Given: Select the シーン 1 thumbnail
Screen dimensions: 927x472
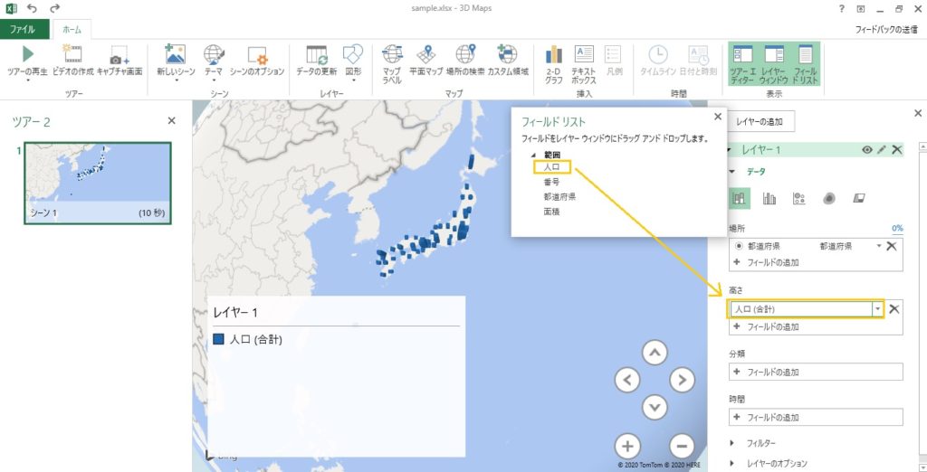Looking at the screenshot, I should point(96,182).
